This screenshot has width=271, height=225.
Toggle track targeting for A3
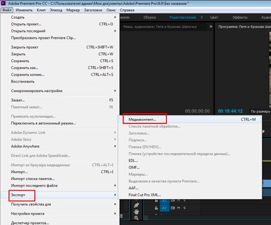(x=164, y=208)
